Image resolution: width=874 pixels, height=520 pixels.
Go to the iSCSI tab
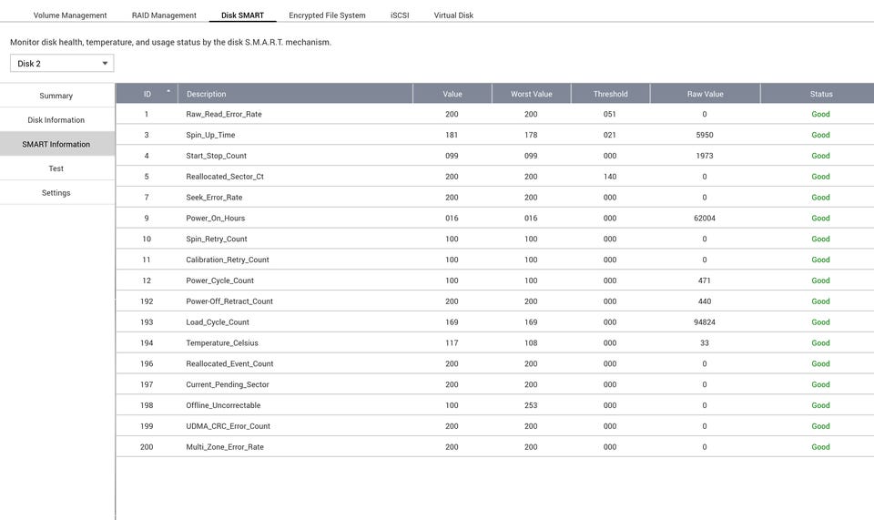(x=400, y=15)
